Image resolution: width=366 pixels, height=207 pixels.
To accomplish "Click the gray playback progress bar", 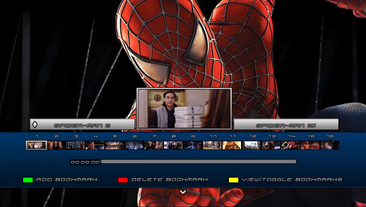I will [198, 161].
